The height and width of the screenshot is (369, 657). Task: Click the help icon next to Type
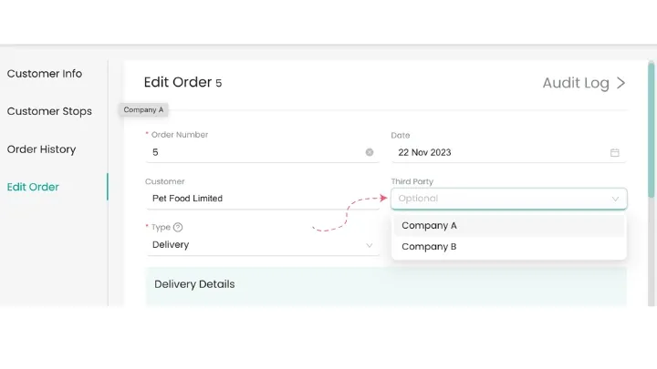(178, 228)
